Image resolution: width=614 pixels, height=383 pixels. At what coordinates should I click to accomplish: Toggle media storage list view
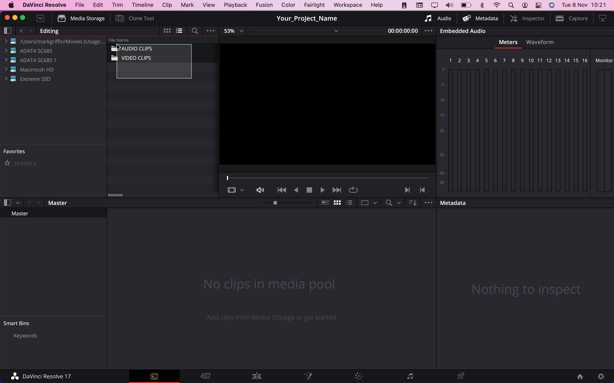point(179,31)
